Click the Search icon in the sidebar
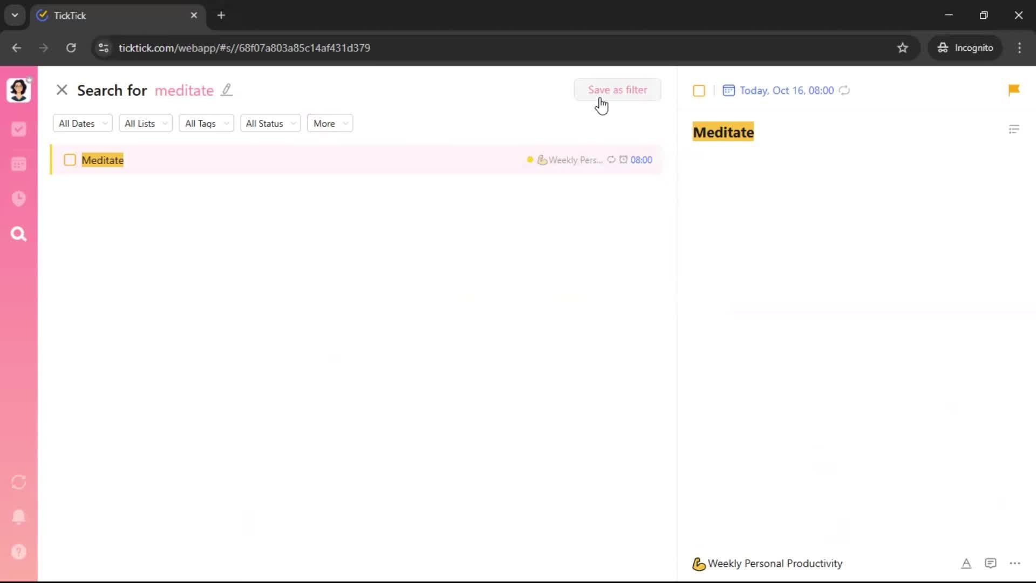 pyautogui.click(x=19, y=234)
